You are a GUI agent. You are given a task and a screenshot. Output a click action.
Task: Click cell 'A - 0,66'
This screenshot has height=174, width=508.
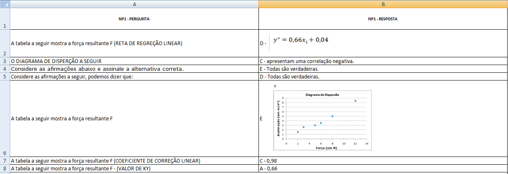383,169
